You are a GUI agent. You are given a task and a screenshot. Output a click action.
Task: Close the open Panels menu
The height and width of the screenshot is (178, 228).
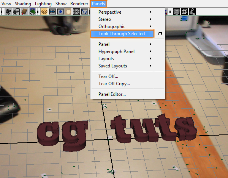click(98, 4)
